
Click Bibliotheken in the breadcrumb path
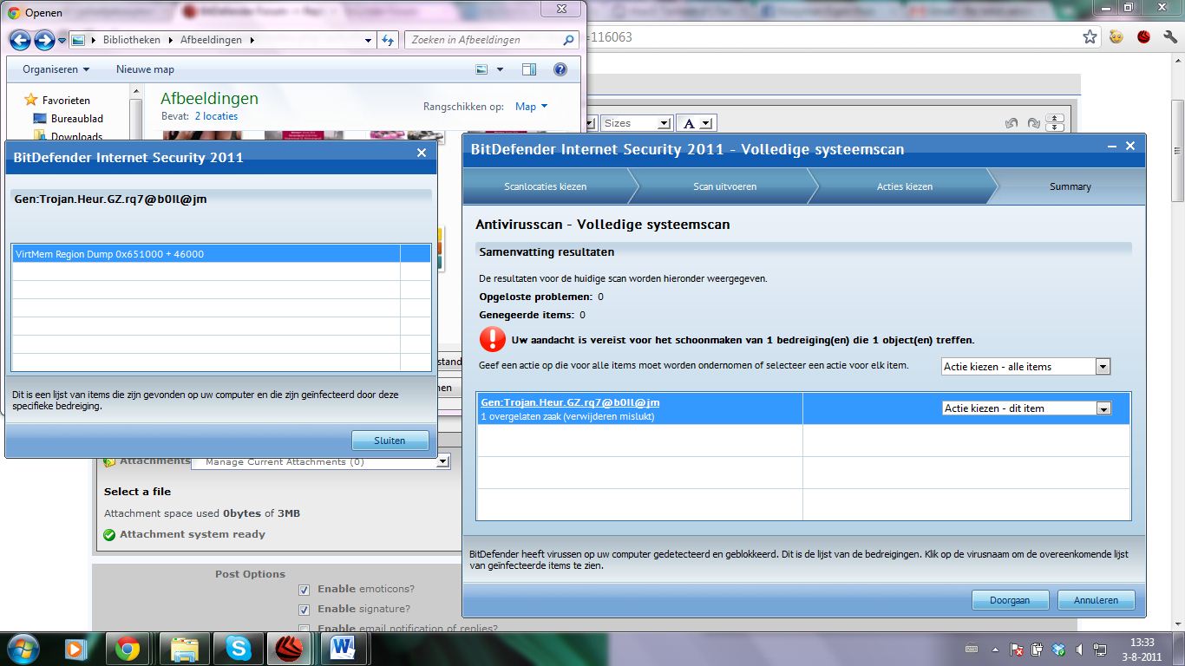131,40
